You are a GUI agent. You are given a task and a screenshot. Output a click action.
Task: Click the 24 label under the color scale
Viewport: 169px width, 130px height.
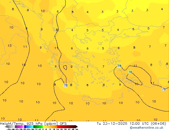coord(58,129)
